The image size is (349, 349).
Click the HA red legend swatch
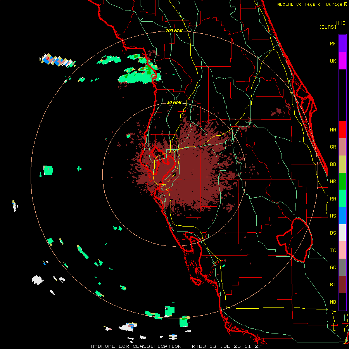click(342, 130)
